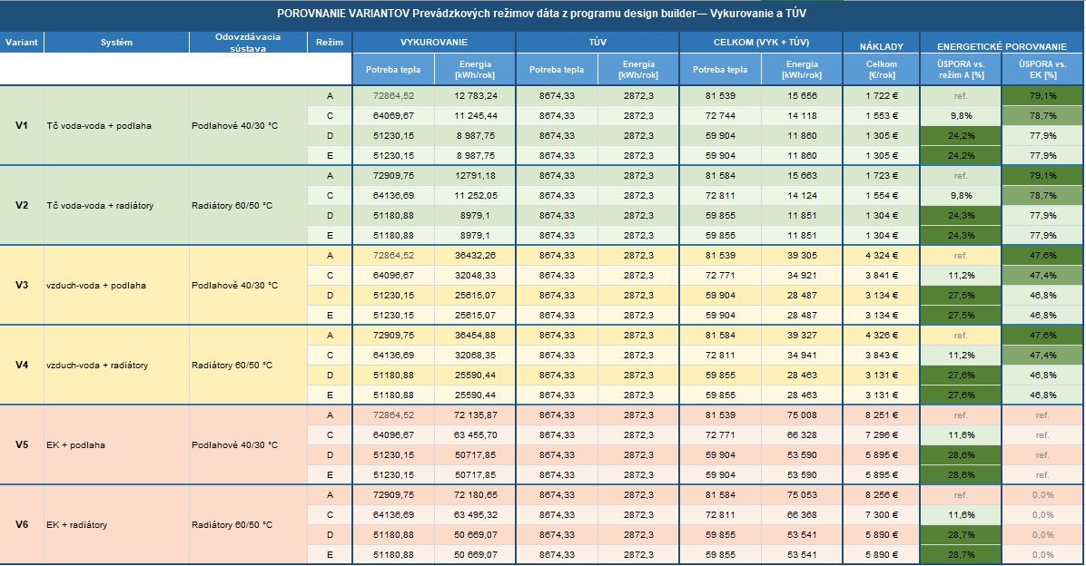
Task: Select the EK + podlaha system cell
Action: [x=76, y=444]
